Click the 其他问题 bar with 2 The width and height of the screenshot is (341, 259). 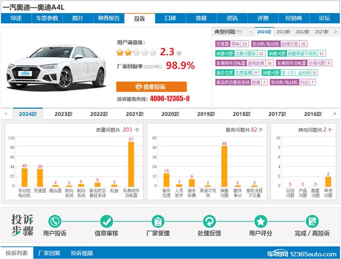pos(328,181)
